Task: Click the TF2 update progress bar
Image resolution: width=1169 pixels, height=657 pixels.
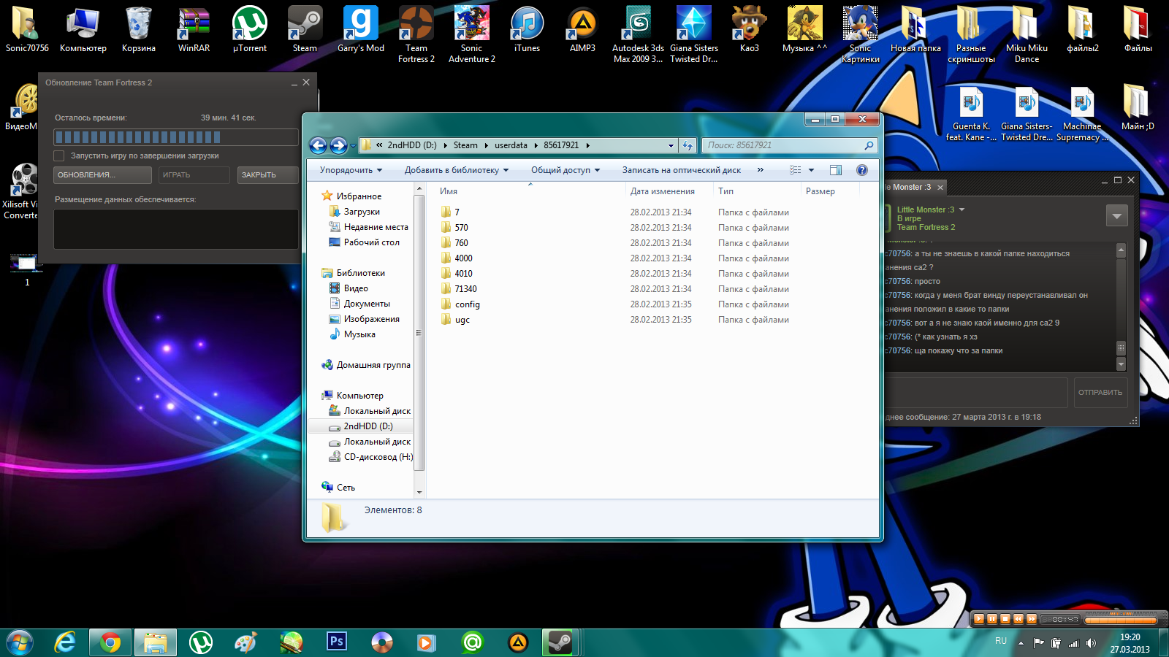Action: pos(175,137)
